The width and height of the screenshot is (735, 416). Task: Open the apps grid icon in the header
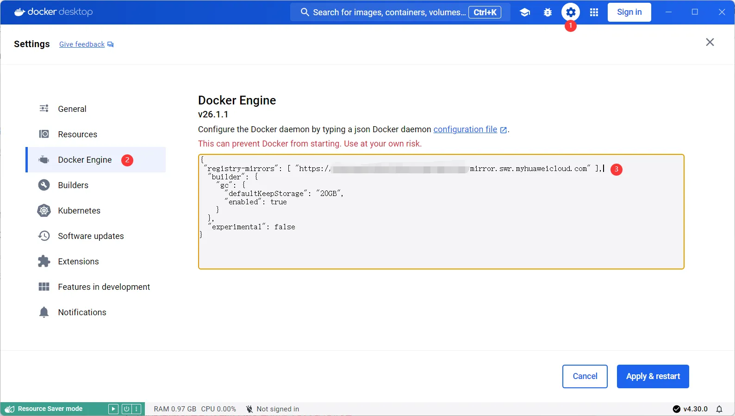tap(594, 12)
